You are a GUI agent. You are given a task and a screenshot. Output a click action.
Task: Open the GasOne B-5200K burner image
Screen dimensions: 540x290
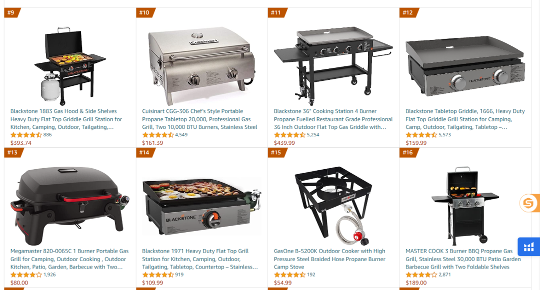(333, 206)
